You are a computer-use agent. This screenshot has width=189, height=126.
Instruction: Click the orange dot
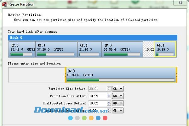tap(91, 118)
